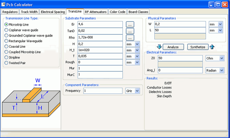Click the blue down arrow beside Analyze

click(159, 47)
